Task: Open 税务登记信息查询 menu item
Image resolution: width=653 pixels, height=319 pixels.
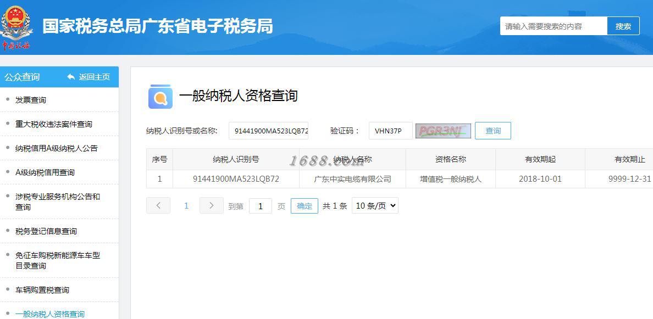Action: click(x=46, y=231)
